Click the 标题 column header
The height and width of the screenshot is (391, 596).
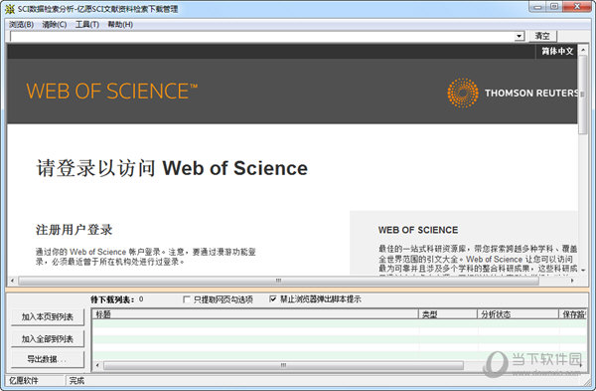coord(255,314)
